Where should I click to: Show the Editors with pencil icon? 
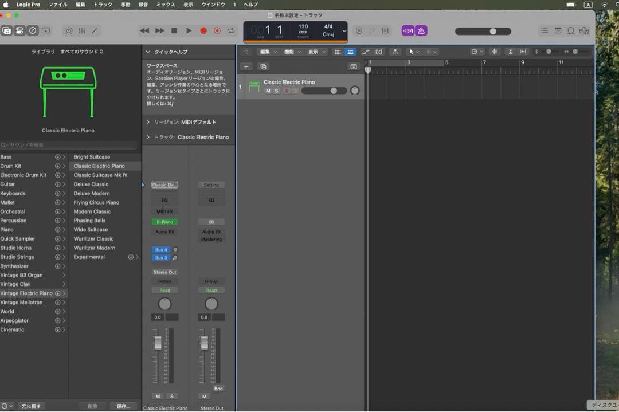pyautogui.click(x=95, y=31)
